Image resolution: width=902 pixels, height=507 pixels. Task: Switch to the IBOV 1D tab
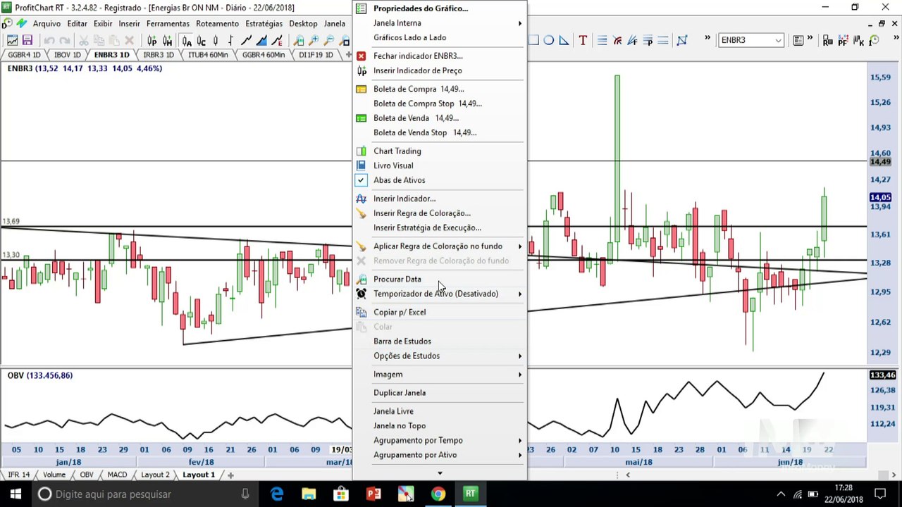(68, 55)
